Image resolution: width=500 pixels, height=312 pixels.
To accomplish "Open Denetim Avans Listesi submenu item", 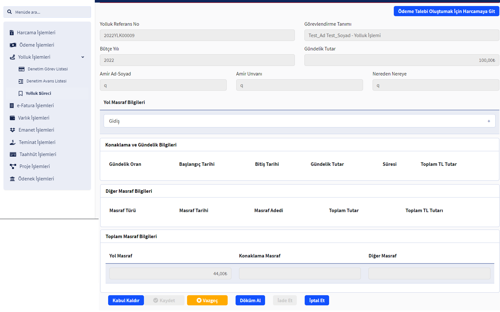I will pyautogui.click(x=46, y=81).
